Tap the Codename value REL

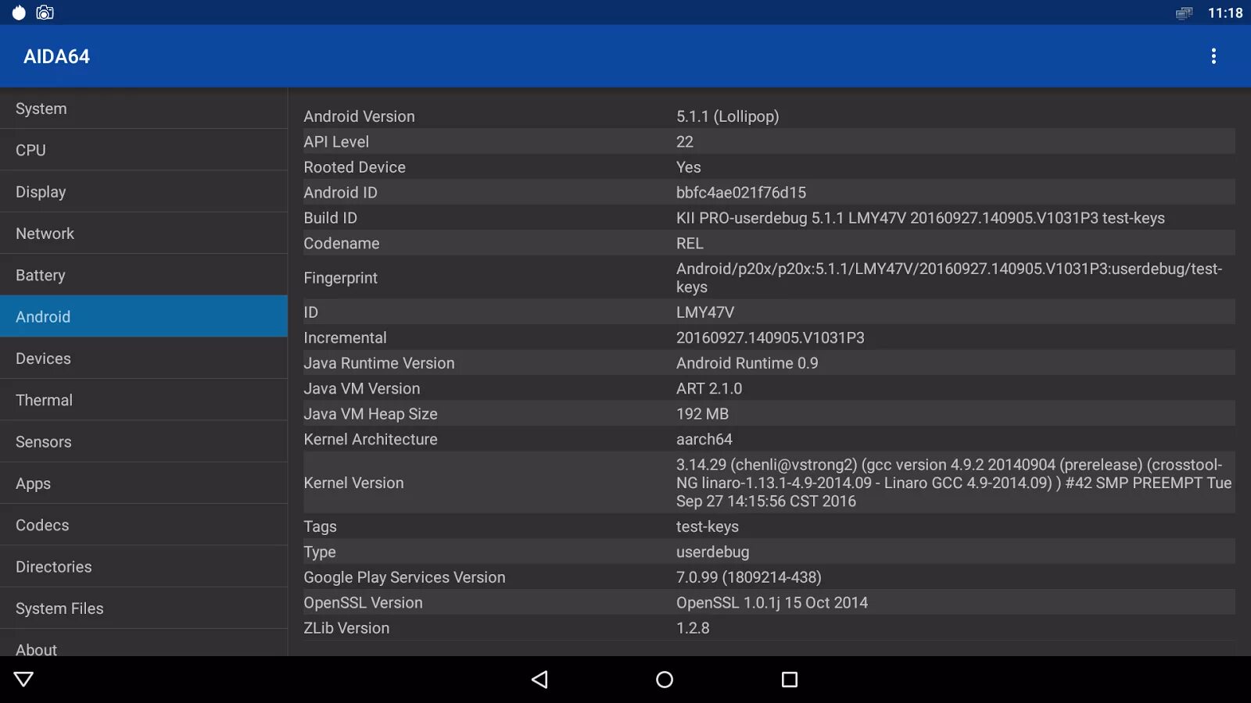(690, 243)
